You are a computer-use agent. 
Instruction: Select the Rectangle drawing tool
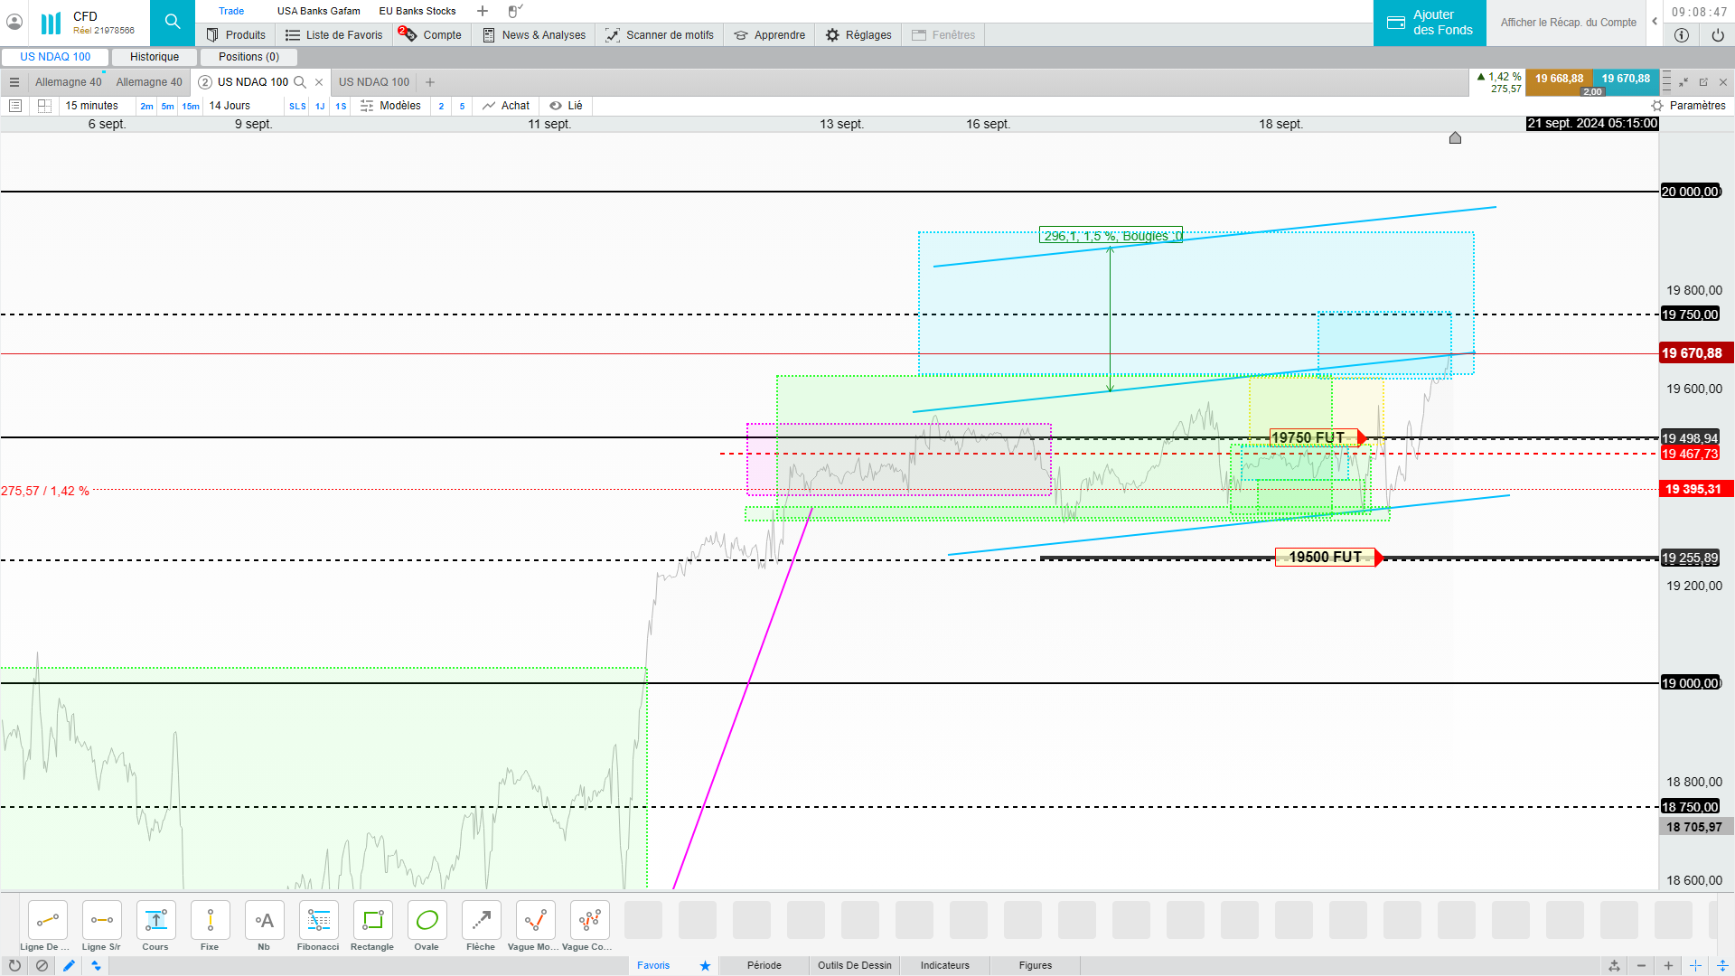point(372,921)
